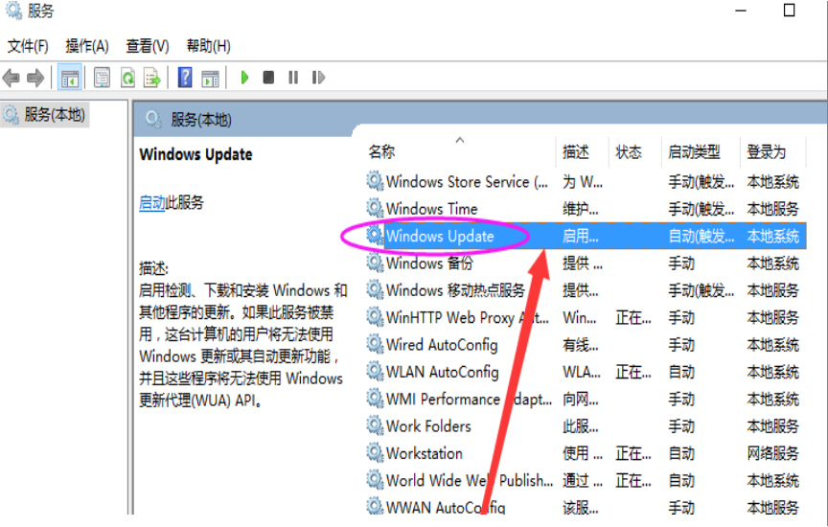Click the gear icon beside Workstation
The image size is (828, 527).
pyautogui.click(x=375, y=452)
